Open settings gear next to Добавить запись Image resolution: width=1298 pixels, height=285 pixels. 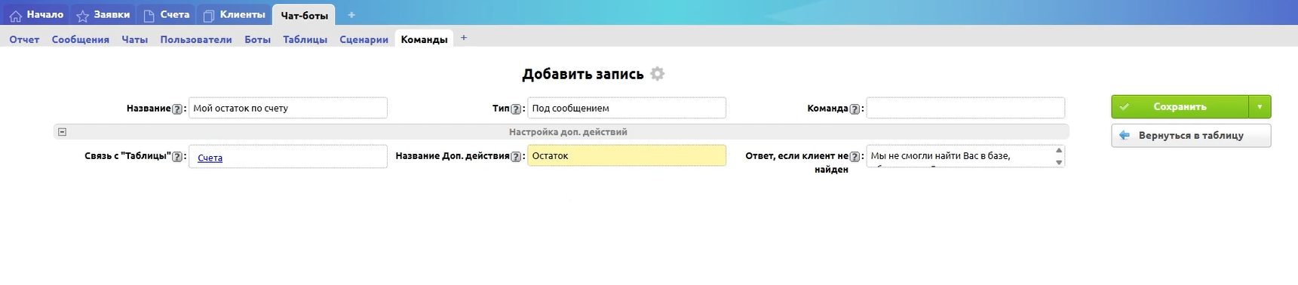pyautogui.click(x=658, y=74)
